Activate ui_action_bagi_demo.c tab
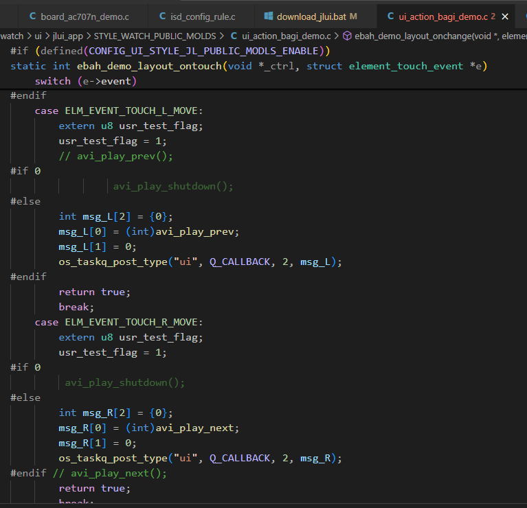The image size is (527, 508). [443, 16]
